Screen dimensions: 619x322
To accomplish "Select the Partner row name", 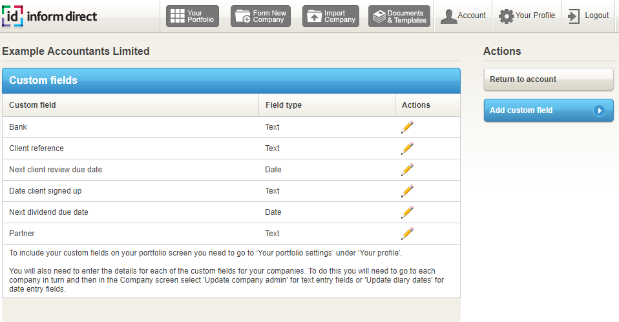I will click(22, 234).
